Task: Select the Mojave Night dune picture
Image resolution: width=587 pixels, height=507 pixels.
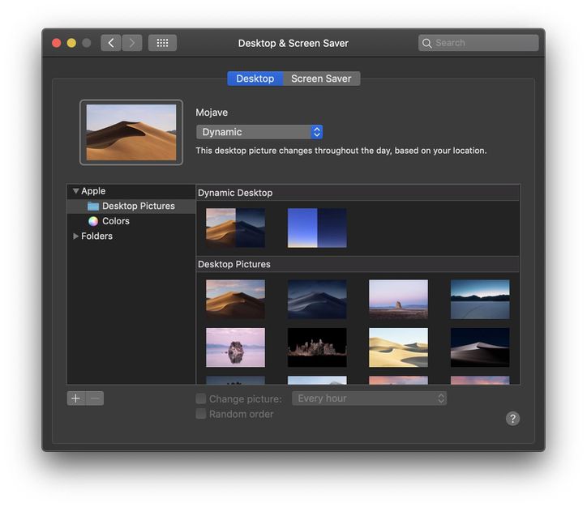Action: pyautogui.click(x=317, y=299)
